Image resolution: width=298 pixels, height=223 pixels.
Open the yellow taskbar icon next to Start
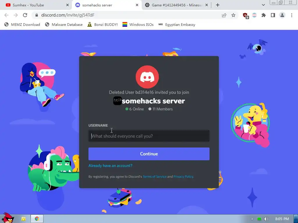coord(23,219)
